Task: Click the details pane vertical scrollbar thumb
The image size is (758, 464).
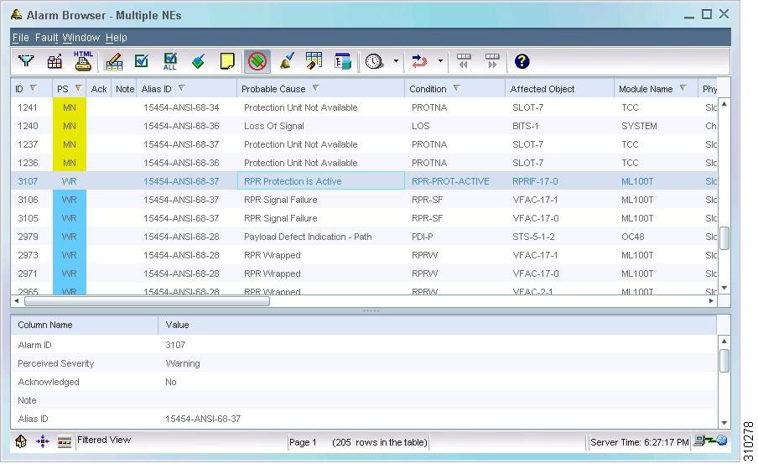Action: tap(724, 361)
